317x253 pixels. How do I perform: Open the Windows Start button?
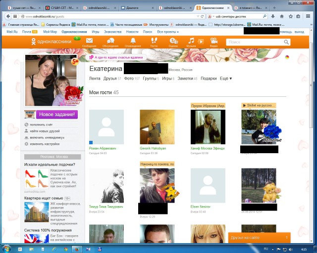[6, 249]
